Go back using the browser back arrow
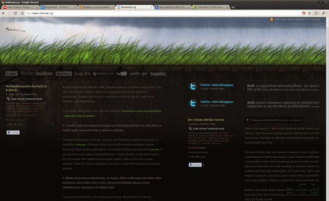This screenshot has width=329, height=201. pyautogui.click(x=4, y=13)
